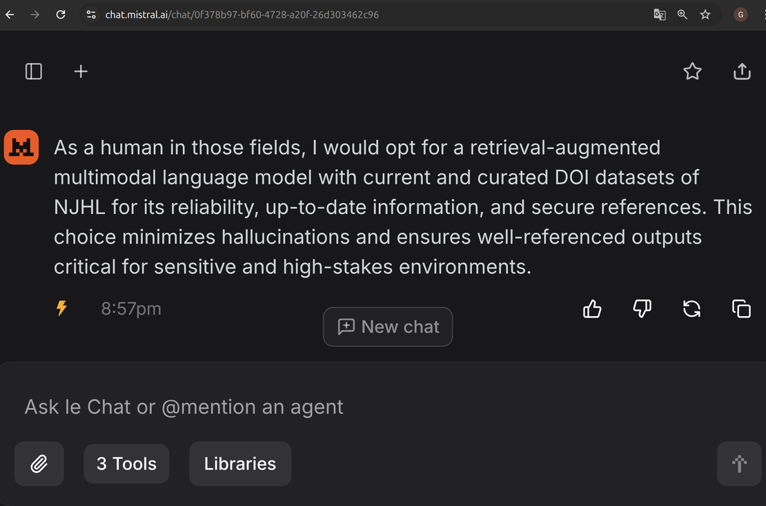Screen dimensions: 766x506
Task: Open the 3 Tools menu
Action: pos(126,463)
